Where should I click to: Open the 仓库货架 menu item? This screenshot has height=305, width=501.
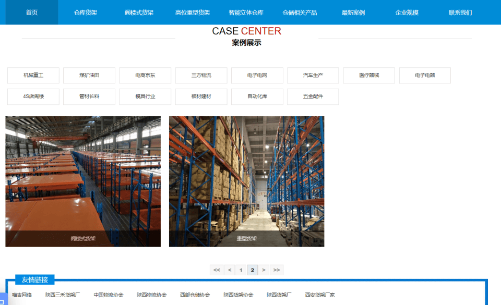[86, 13]
